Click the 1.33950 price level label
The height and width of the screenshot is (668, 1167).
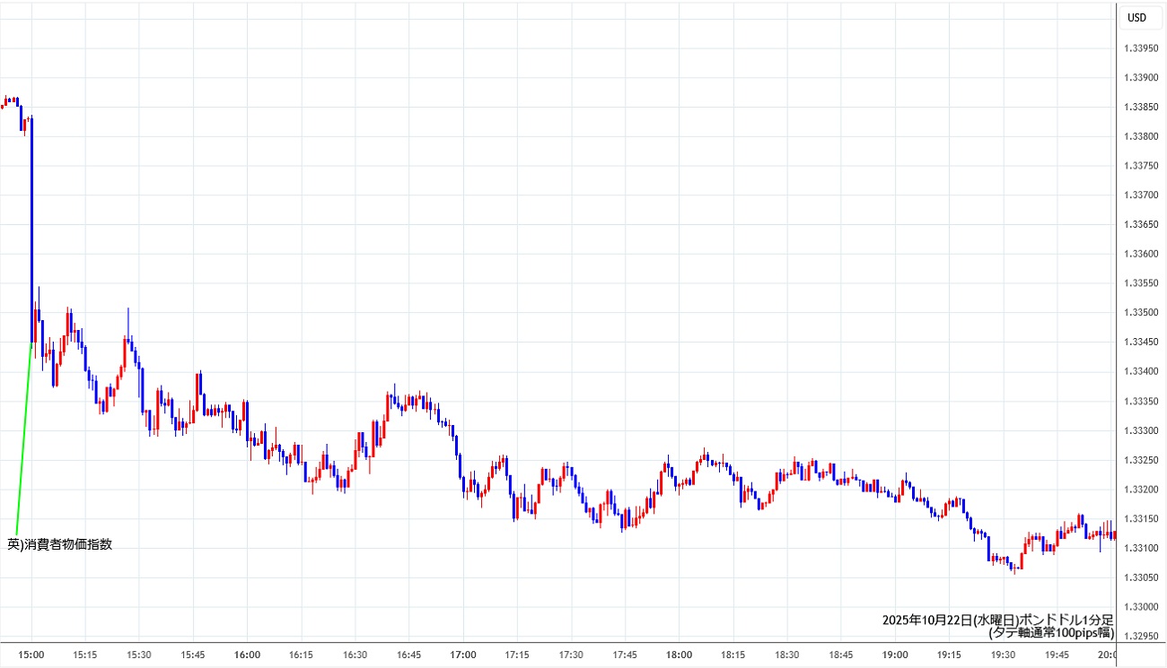pos(1141,48)
